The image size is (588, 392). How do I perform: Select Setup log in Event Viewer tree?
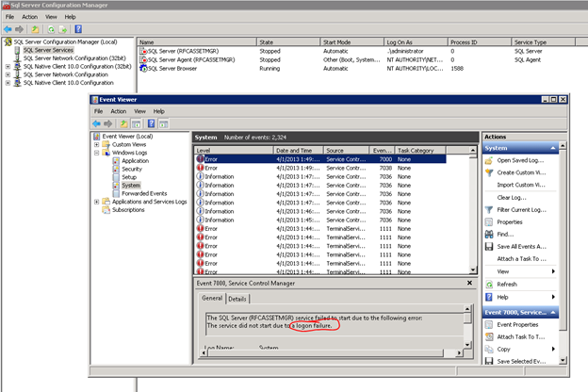(x=129, y=177)
